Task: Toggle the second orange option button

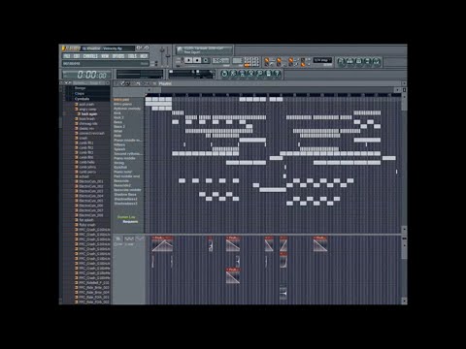Action: [279, 60]
